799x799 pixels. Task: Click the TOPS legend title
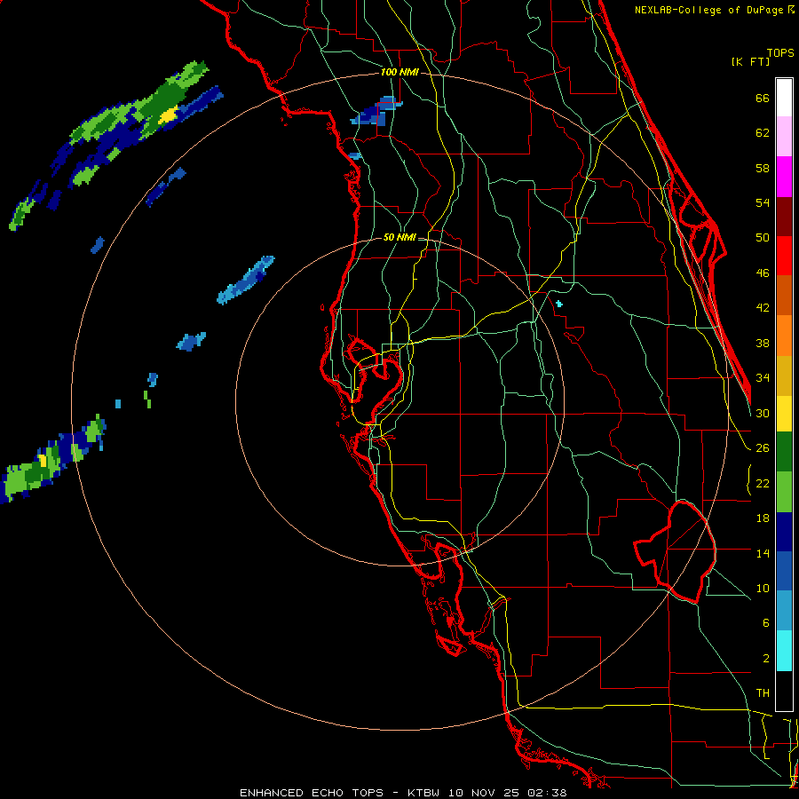[780, 52]
